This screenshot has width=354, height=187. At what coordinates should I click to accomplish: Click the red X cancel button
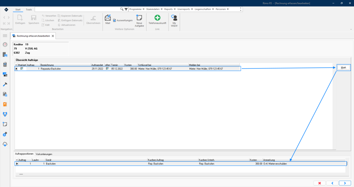(320, 183)
